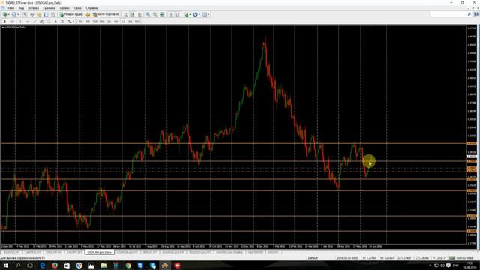The height and width of the screenshot is (270, 480).
Task: Select the horizontal line drawing tool
Action: [x=28, y=21]
